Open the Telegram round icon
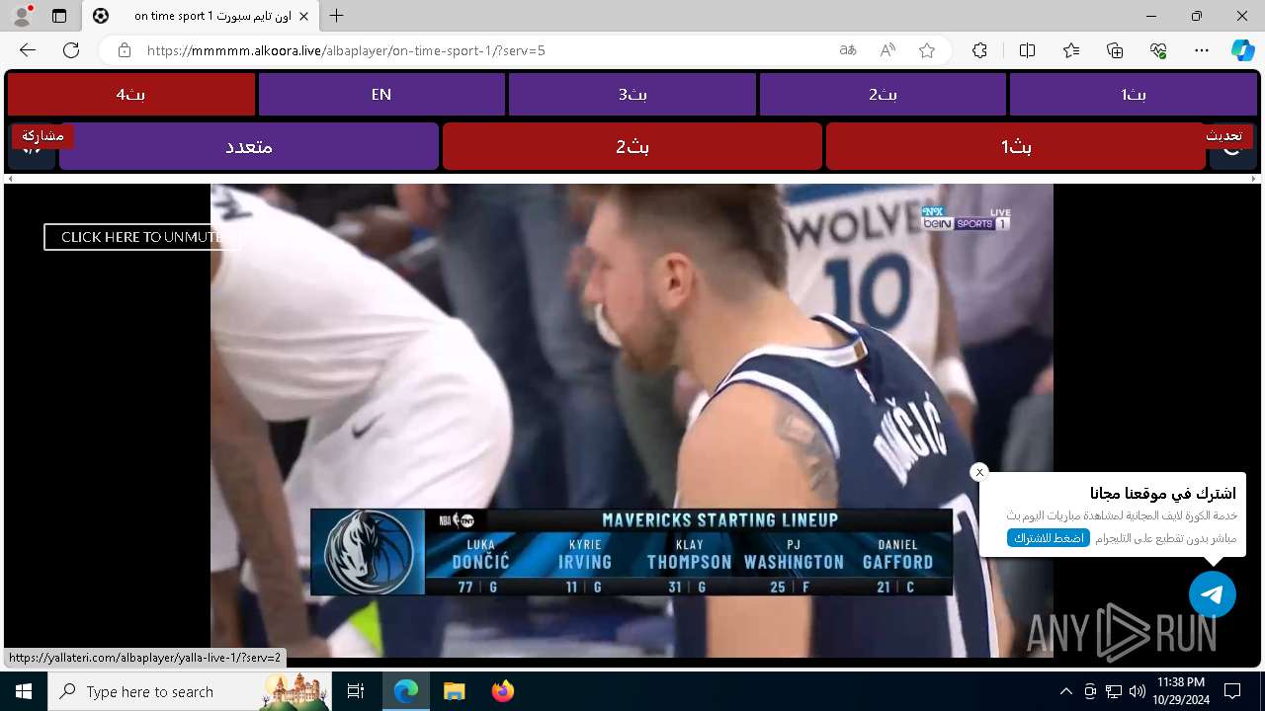Viewport: 1265px width, 711px height. point(1213,594)
